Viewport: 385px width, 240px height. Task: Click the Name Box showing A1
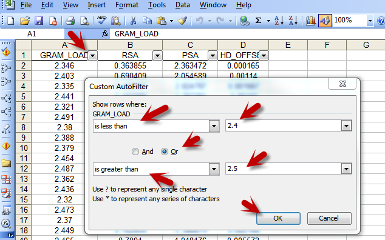tap(32, 33)
